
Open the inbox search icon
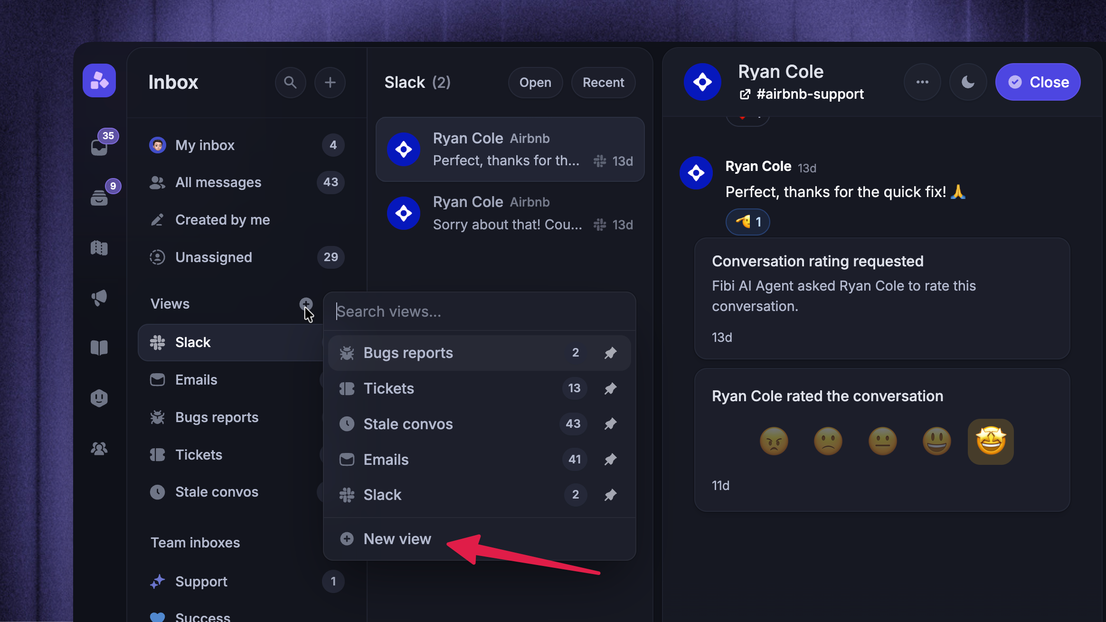(x=290, y=83)
